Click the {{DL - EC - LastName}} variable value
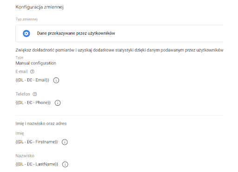The image size is (238, 172). (37, 164)
